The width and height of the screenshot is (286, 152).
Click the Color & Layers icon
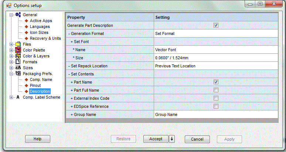pyautogui.click(x=18, y=56)
